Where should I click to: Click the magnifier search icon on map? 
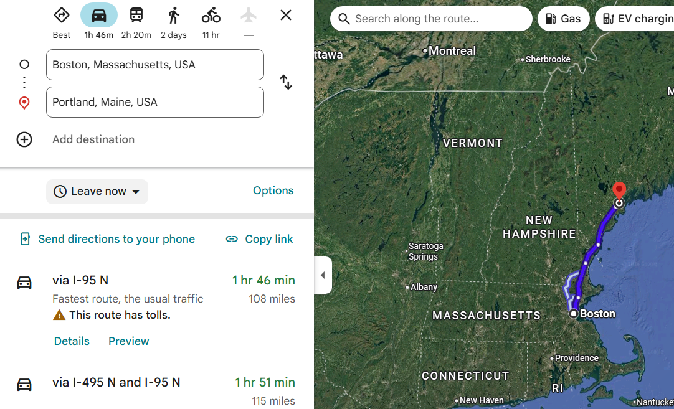pos(344,19)
